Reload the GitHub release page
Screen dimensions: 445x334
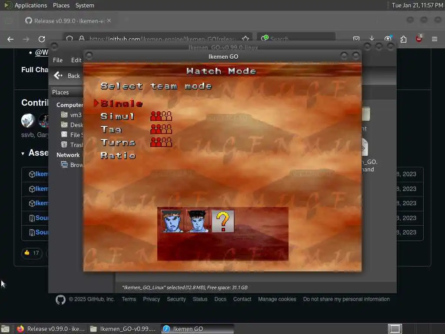42,39
